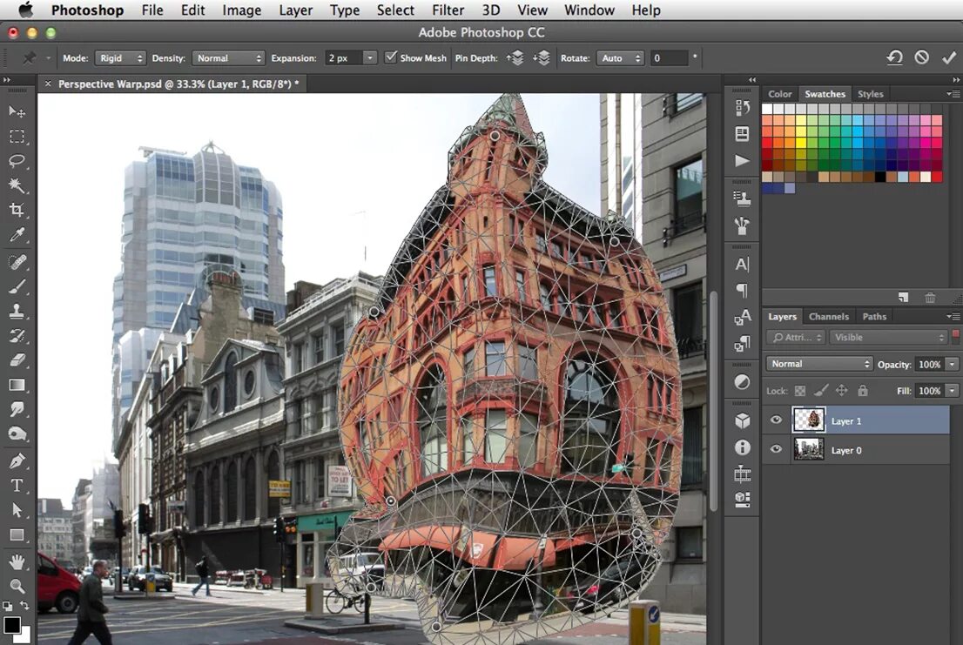
Task: Uncheck the Show Mesh checkbox
Action: [x=391, y=57]
